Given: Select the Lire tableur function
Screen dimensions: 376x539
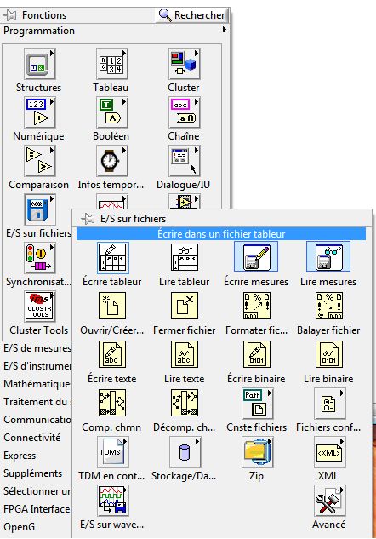Looking at the screenshot, I should coord(185,257).
